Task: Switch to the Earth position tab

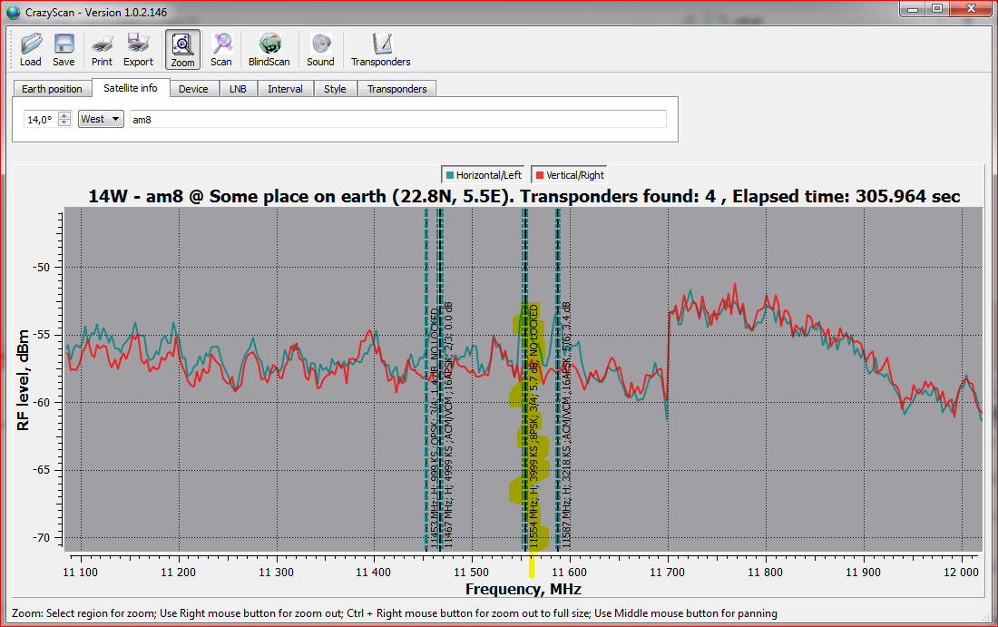Action: click(x=52, y=89)
